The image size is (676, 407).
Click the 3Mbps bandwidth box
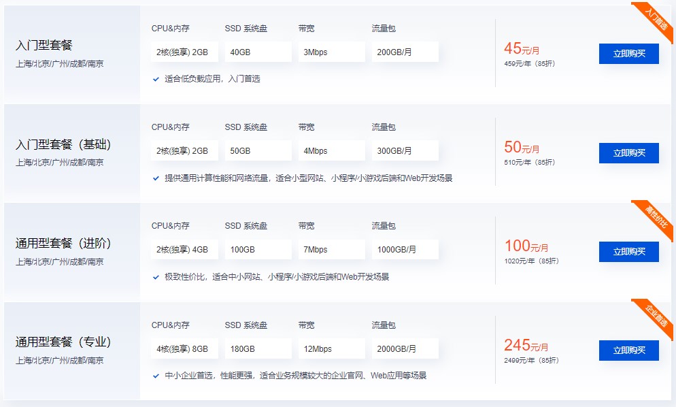click(331, 52)
